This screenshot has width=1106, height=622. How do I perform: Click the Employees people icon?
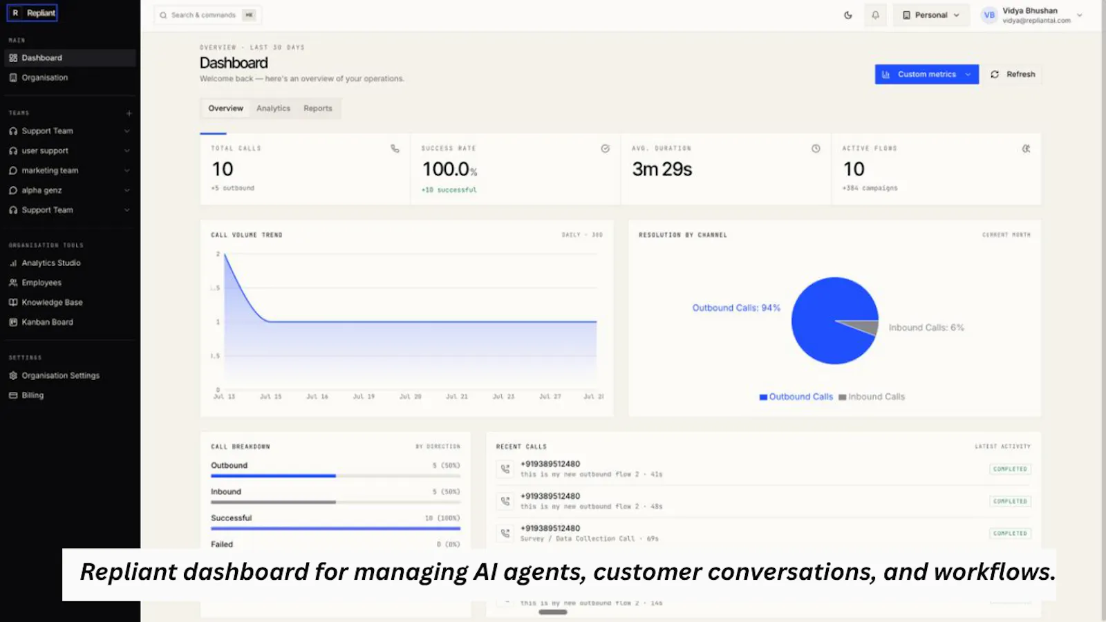coord(13,283)
